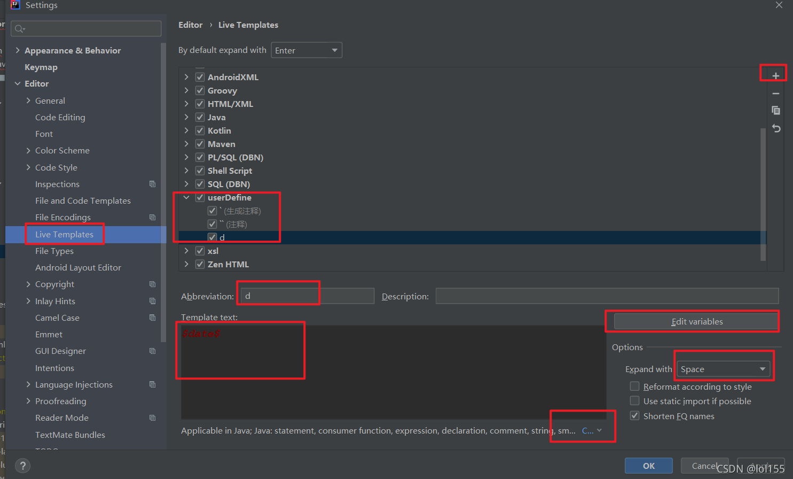Viewport: 793px width, 479px height.
Task: Toggle the Maven group checkbox
Action: [200, 144]
